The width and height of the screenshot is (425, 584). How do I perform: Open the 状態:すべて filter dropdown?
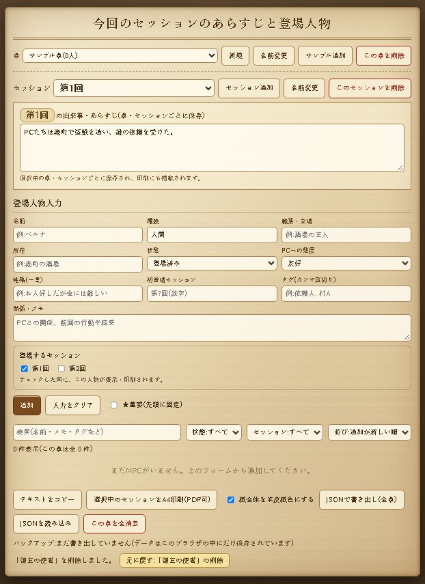click(x=214, y=432)
